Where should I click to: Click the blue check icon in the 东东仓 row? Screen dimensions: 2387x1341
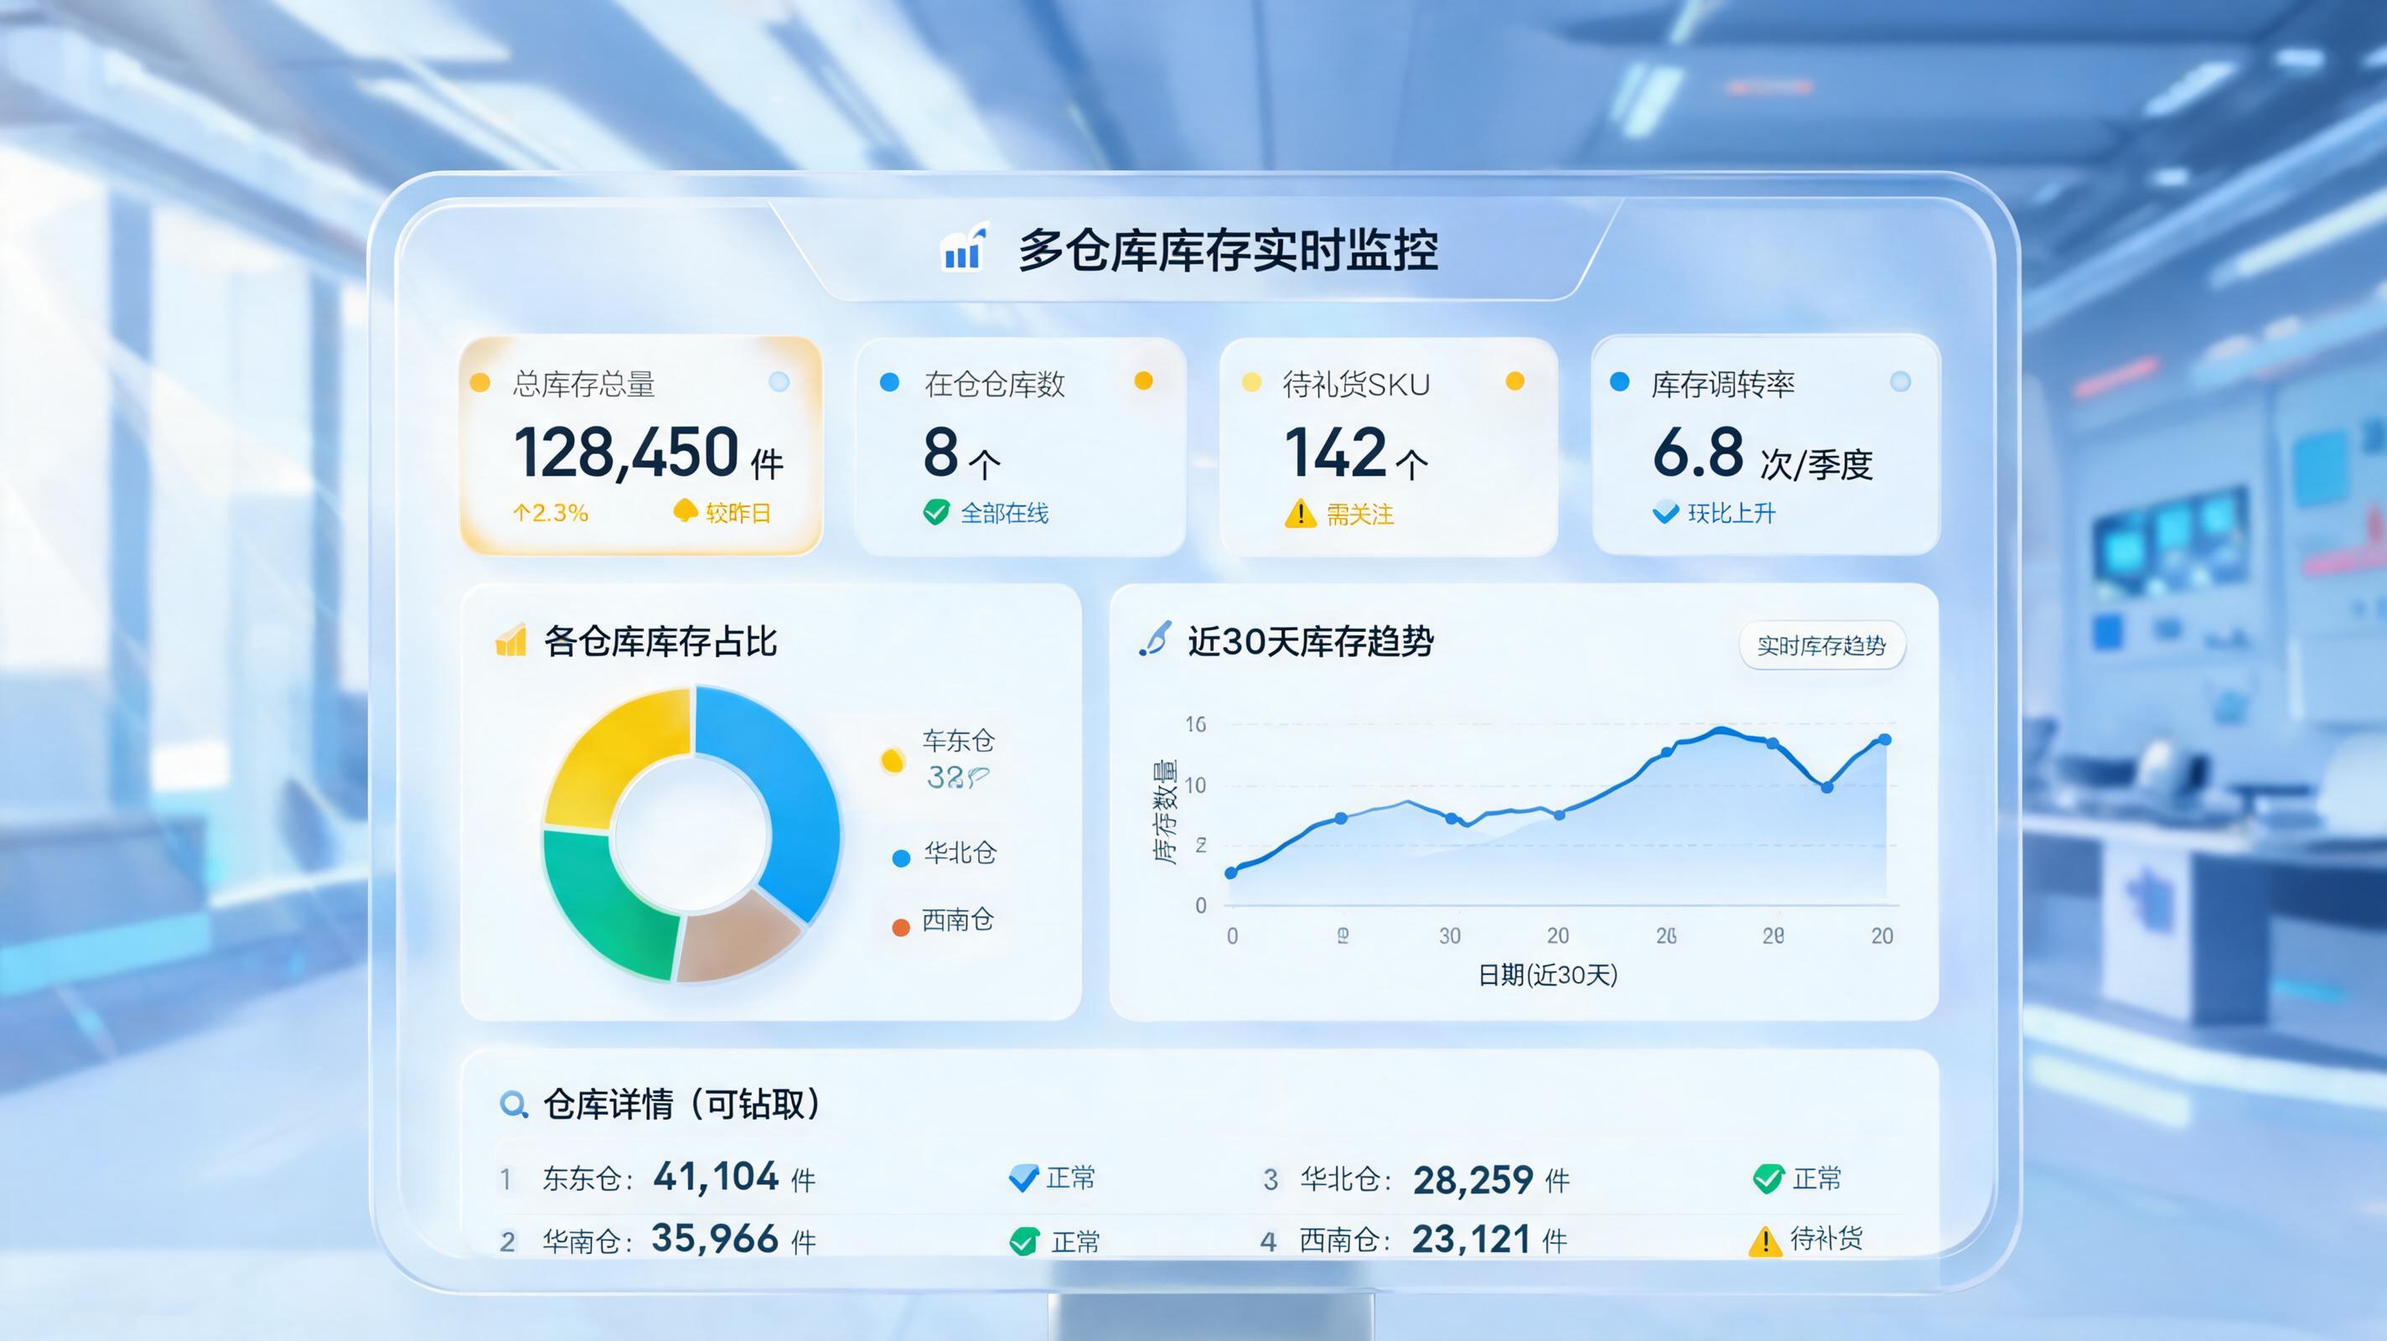point(1023,1178)
